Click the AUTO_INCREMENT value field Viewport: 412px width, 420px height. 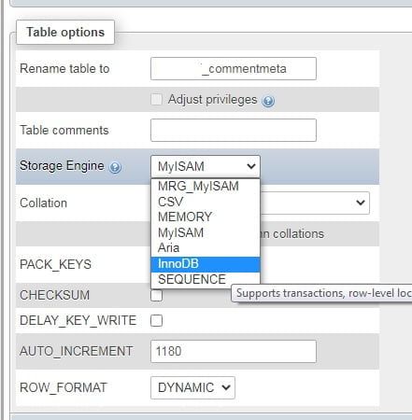(234, 351)
